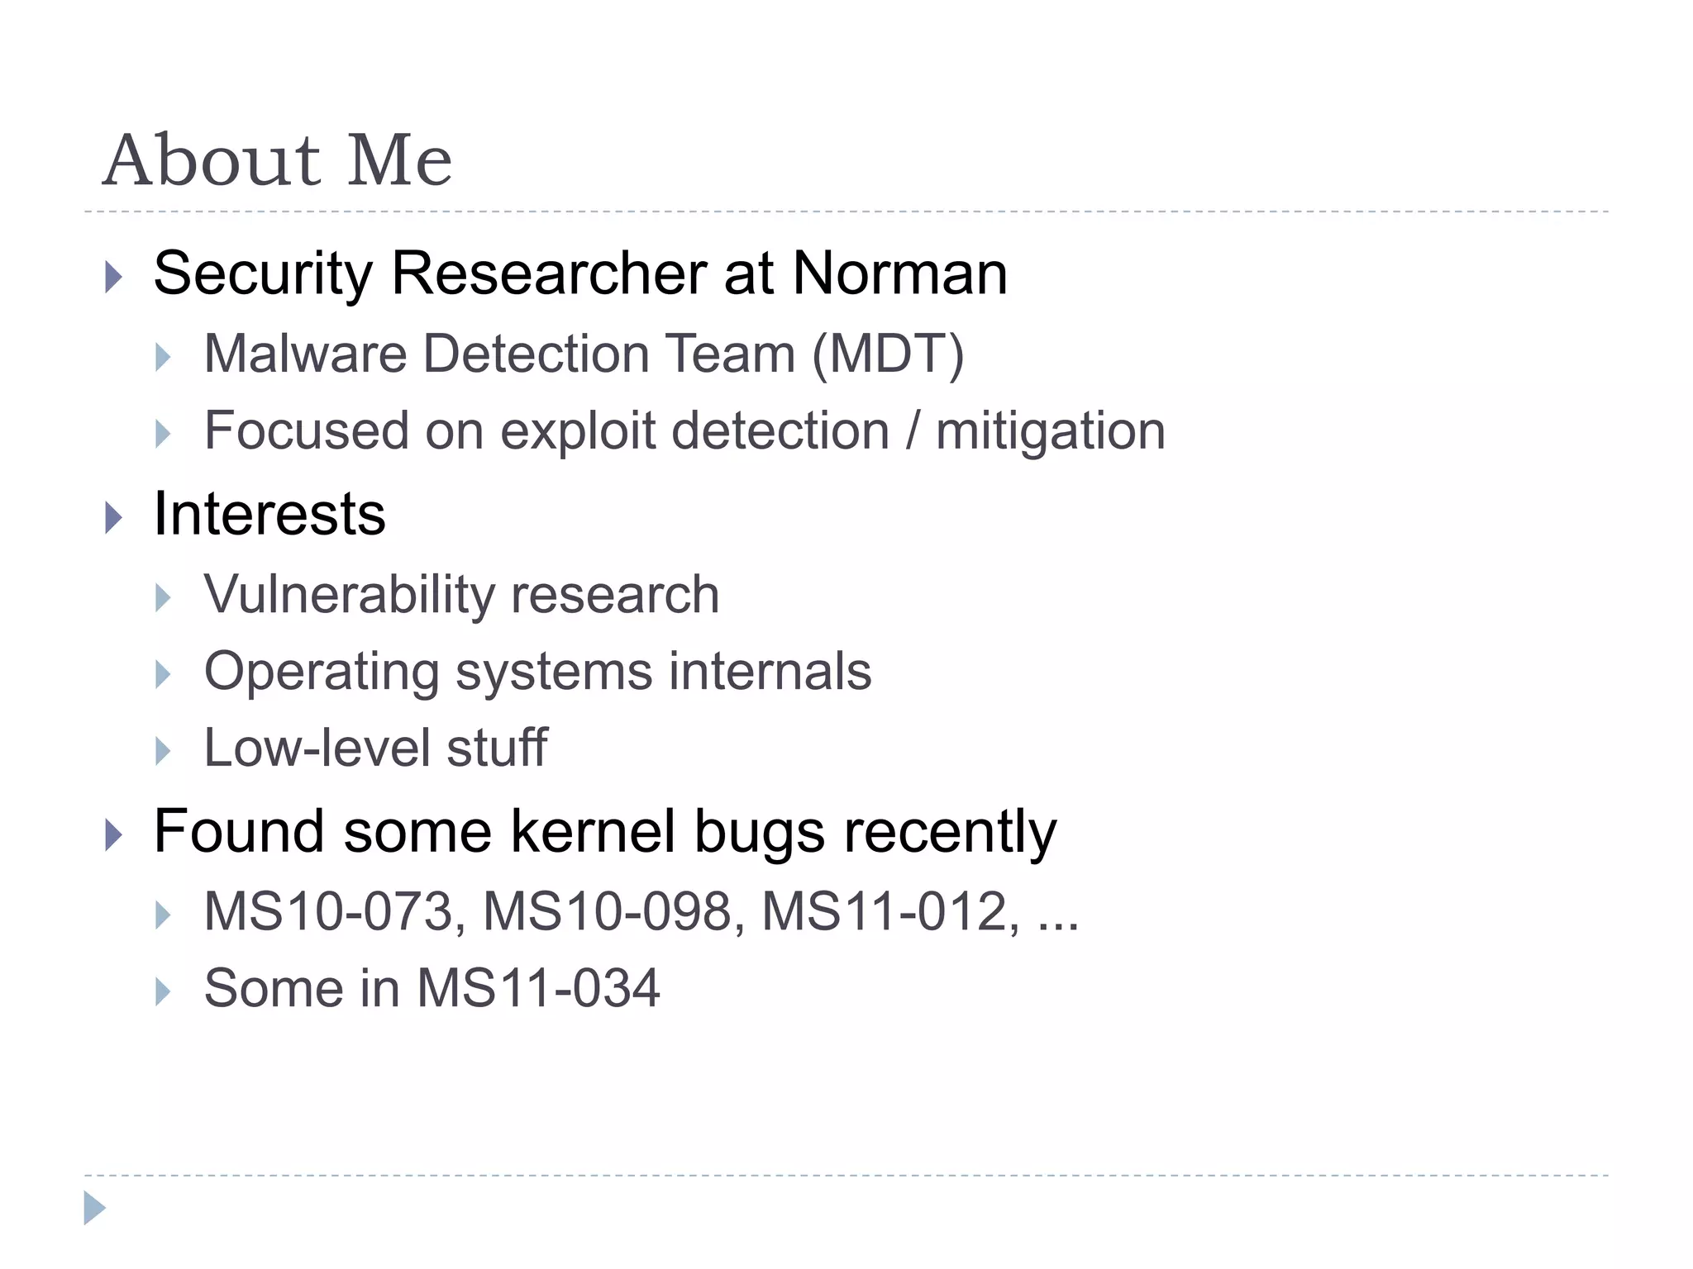Screen dimensions: 1693x1269
Task: Select the About Me slide title
Action: (x=277, y=160)
